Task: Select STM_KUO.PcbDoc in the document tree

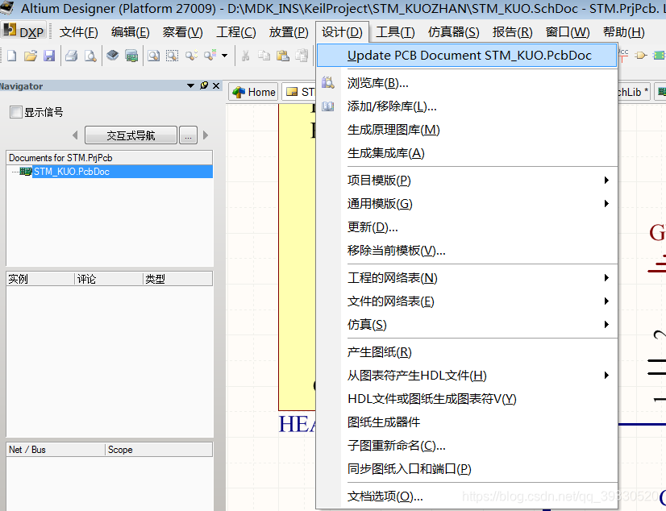Action: coord(71,172)
